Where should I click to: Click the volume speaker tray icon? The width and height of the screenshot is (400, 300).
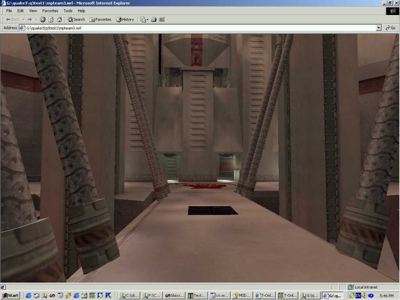(x=364, y=295)
